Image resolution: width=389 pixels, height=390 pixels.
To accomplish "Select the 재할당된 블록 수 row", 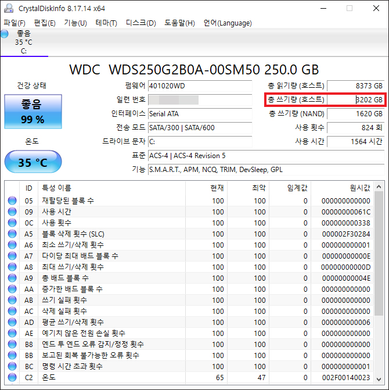I will [189, 201].
